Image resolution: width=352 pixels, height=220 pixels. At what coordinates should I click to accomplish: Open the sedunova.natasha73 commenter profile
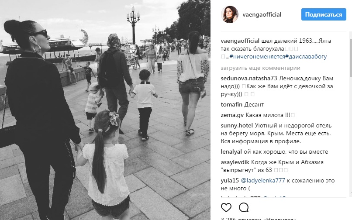249,78
